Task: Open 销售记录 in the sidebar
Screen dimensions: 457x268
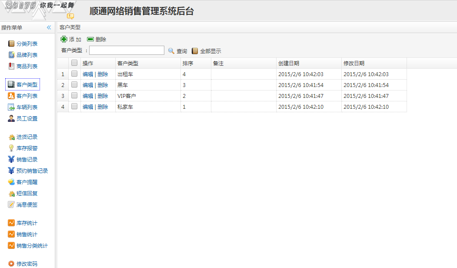Action: coord(27,160)
